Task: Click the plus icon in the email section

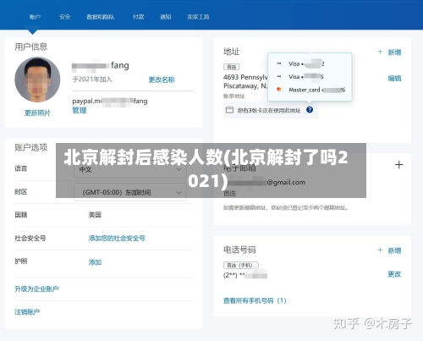Action: (x=398, y=165)
